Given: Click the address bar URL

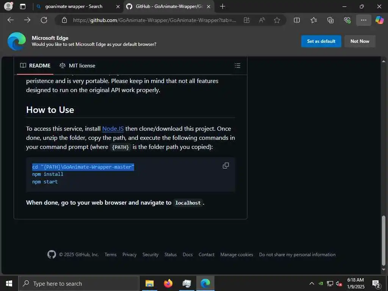Looking at the screenshot, I should pyautogui.click(x=155, y=20).
